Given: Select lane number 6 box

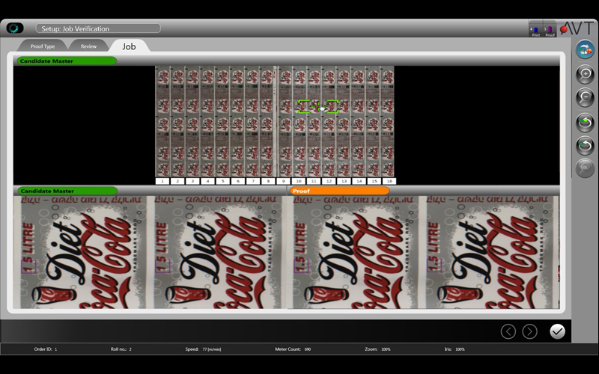Looking at the screenshot, I should pyautogui.click(x=238, y=181).
